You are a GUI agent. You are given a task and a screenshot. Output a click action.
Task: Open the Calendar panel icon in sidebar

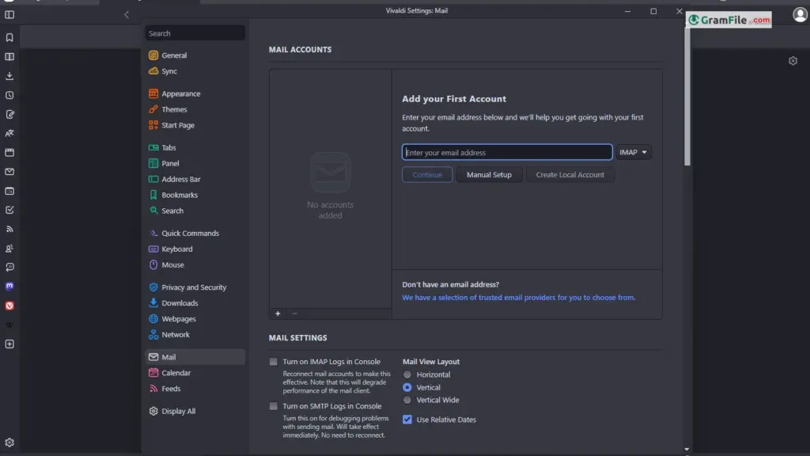9,191
